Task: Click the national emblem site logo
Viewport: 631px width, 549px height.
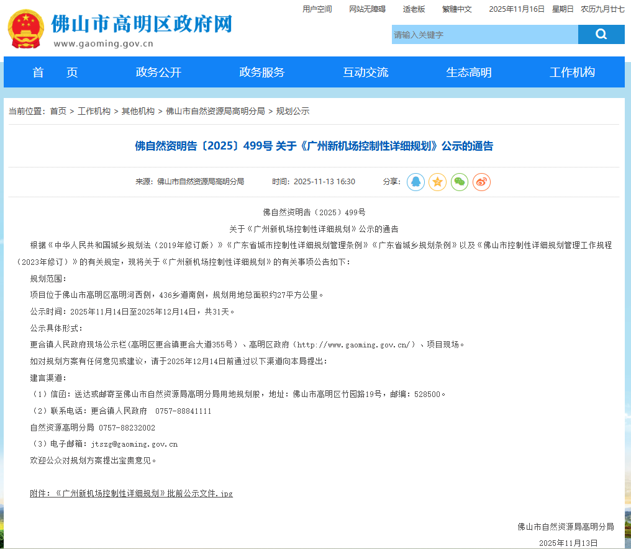Action: coord(25,29)
